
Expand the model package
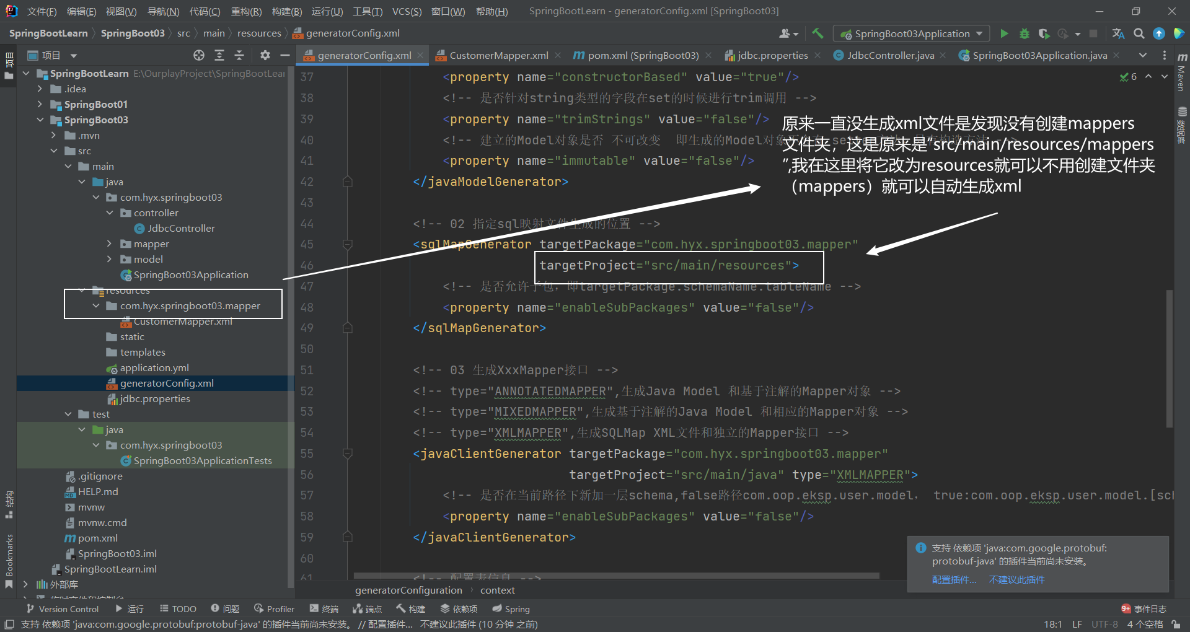pyautogui.click(x=110, y=259)
